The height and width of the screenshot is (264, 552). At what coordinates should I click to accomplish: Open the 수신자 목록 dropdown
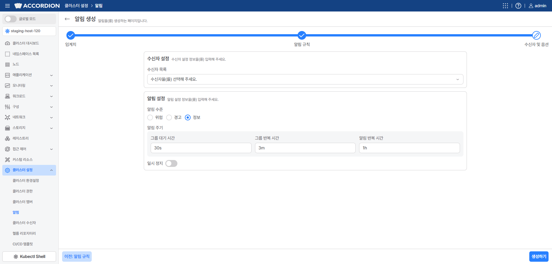coord(305,79)
